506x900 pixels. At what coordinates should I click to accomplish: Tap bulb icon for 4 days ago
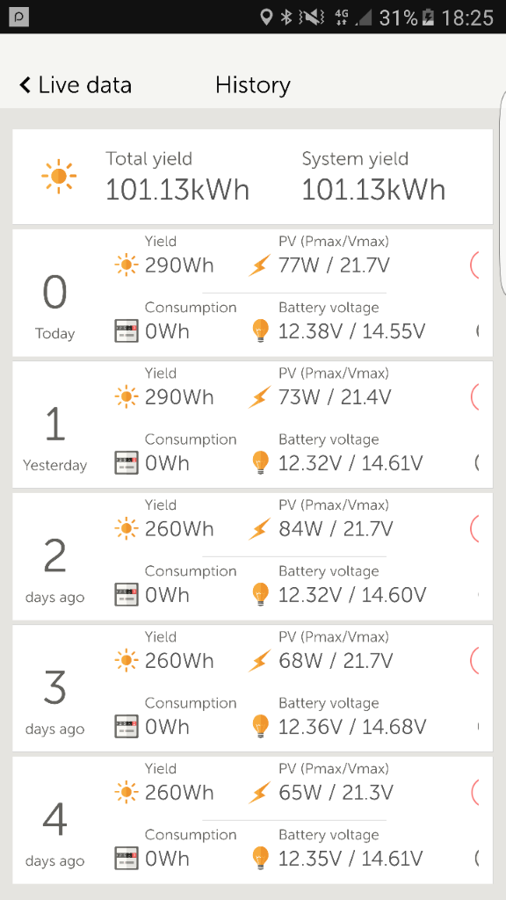click(260, 858)
